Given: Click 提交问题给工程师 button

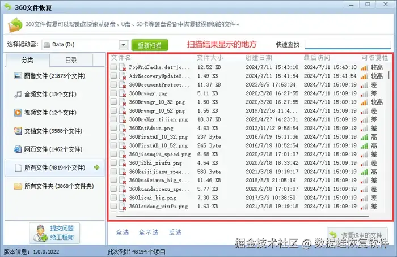Looking at the screenshot, I should pyautogui.click(x=54, y=233).
